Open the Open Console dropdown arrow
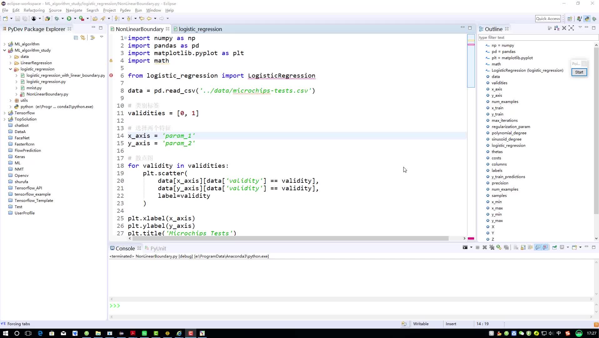Viewport: 599px width, 338px height. tap(580, 247)
